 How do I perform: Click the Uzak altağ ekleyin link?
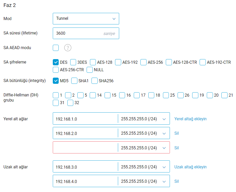pyautogui.click(x=190, y=167)
